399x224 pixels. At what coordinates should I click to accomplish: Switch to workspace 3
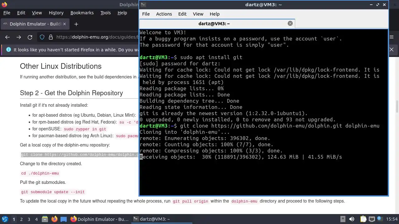tap(29, 219)
